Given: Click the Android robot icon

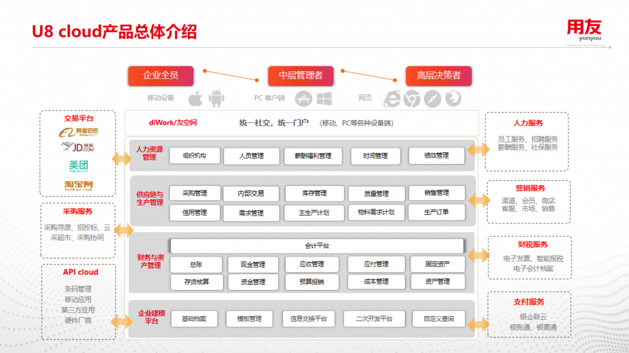Looking at the screenshot, I should pos(216,98).
